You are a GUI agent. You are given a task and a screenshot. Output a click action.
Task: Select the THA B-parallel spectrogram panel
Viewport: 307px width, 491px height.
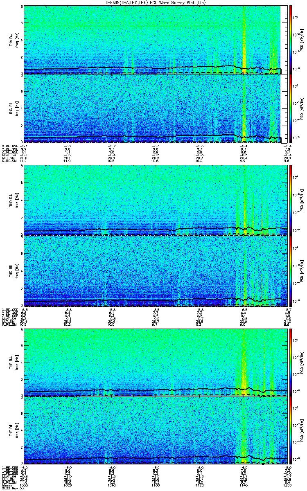point(153,108)
